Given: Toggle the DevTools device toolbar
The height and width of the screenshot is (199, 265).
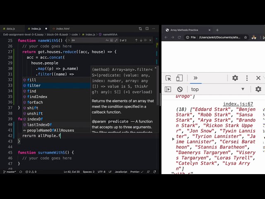Looking at the screenshot, I should 179,78.
